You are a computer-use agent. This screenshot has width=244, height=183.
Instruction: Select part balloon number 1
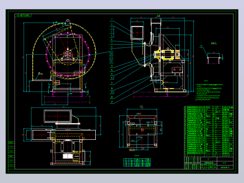112,20
